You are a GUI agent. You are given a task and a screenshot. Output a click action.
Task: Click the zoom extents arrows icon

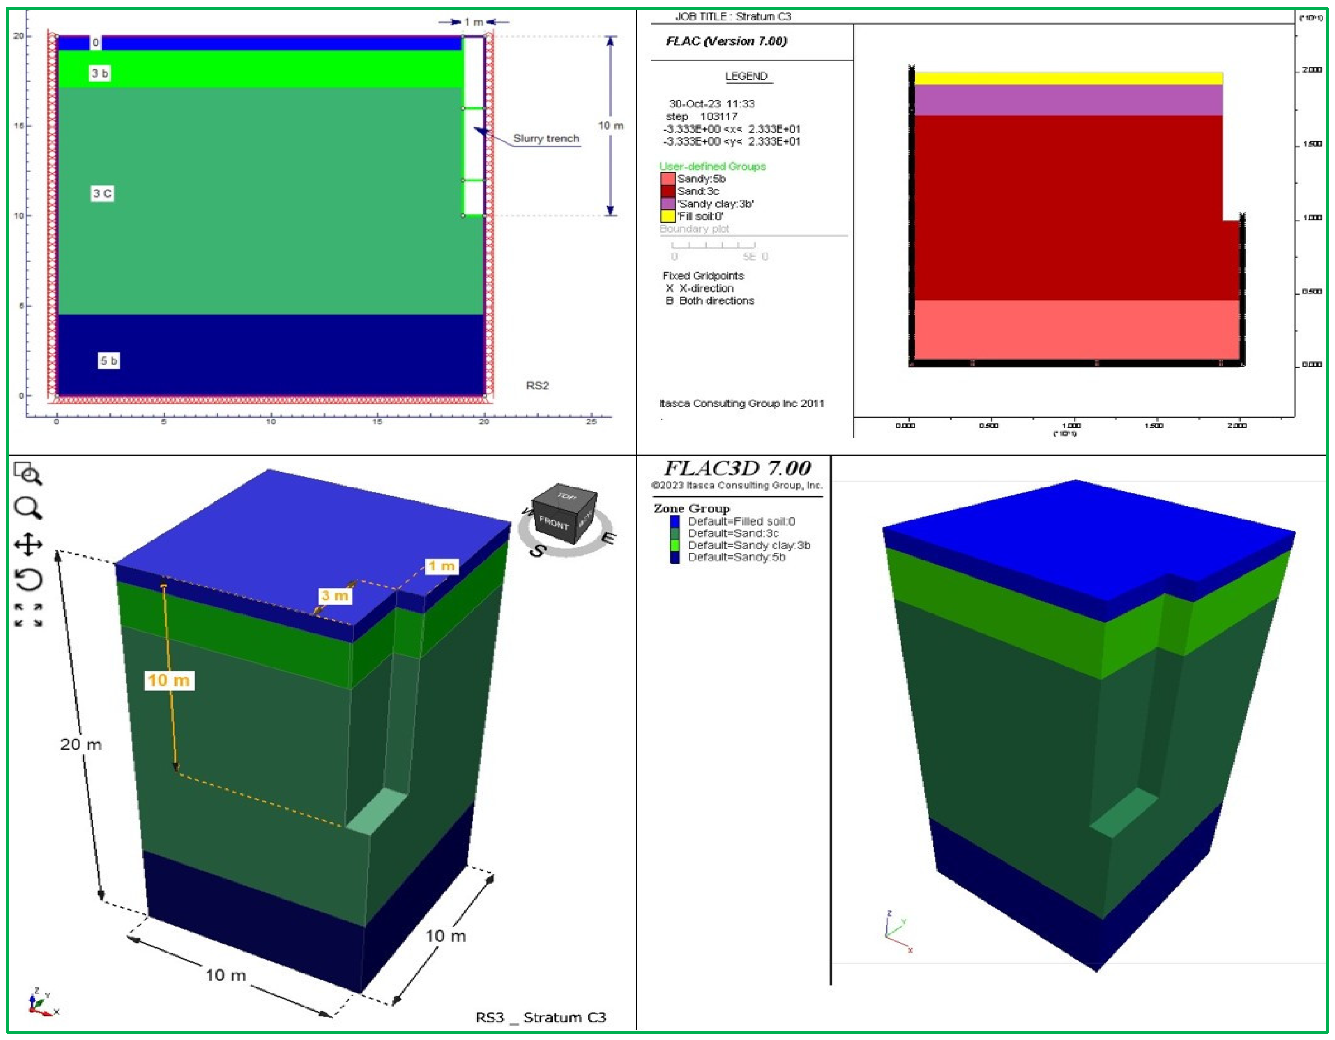[x=28, y=615]
